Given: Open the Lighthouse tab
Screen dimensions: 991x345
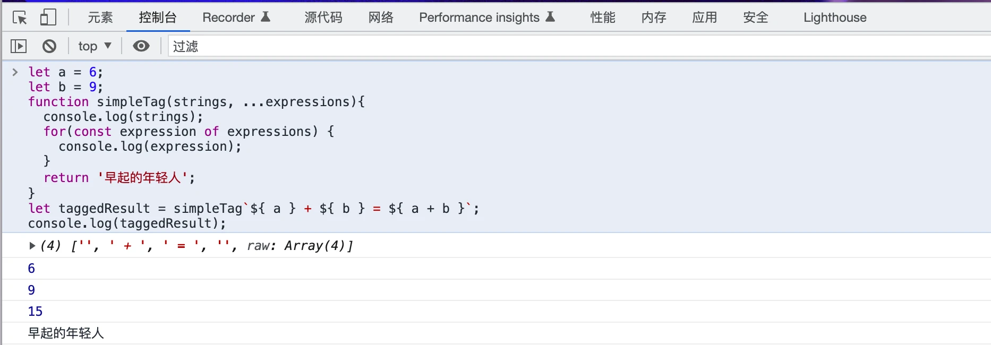Looking at the screenshot, I should tap(835, 18).
